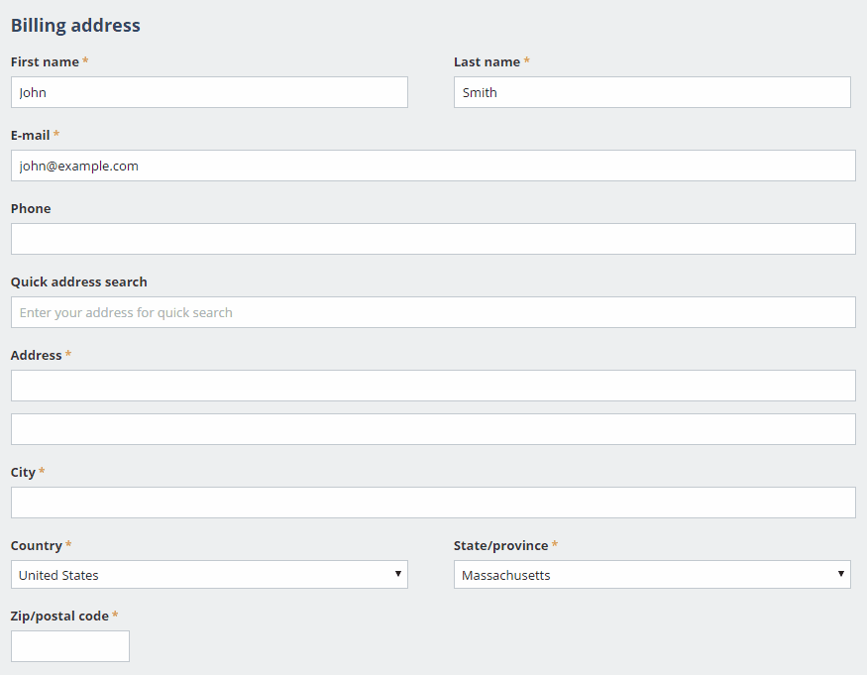Click the First name label
867x675 pixels.
pos(45,62)
